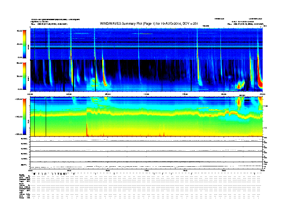Click the red spike at TNR panel bottom near 06:00
This screenshot has width=283, height=219.
(87, 130)
